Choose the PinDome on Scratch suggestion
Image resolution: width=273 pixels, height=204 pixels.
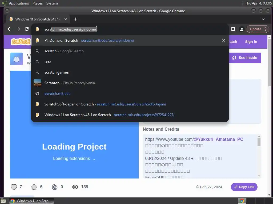[x=130, y=40]
